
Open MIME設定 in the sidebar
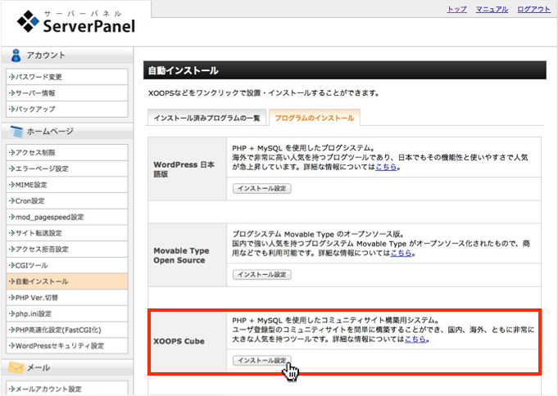67,185
